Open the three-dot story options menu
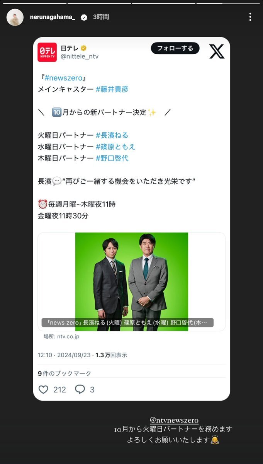The image size is (263, 464). pos(250,17)
